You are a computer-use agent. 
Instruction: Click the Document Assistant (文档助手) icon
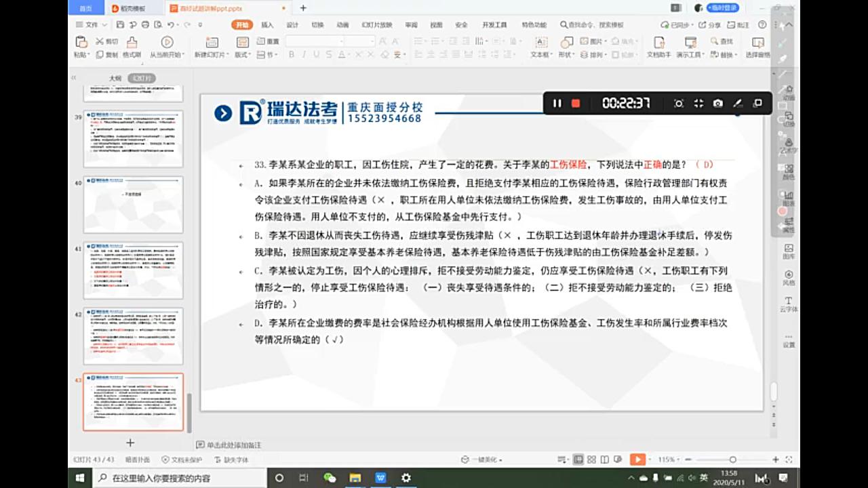pyautogui.click(x=658, y=42)
